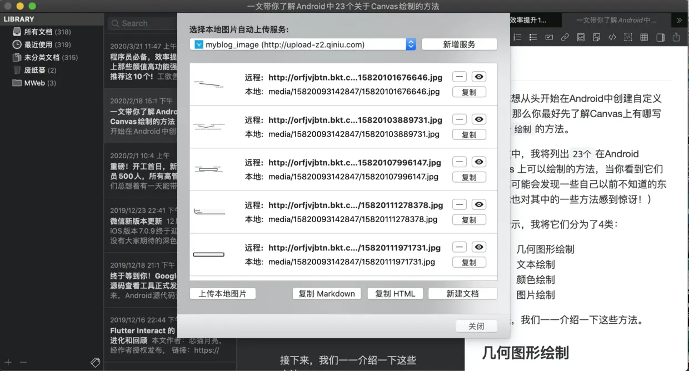Image resolution: width=689 pixels, height=371 pixels.
Task: Open document dated 2020/2/18 15:1 in list
Action: coord(141,116)
